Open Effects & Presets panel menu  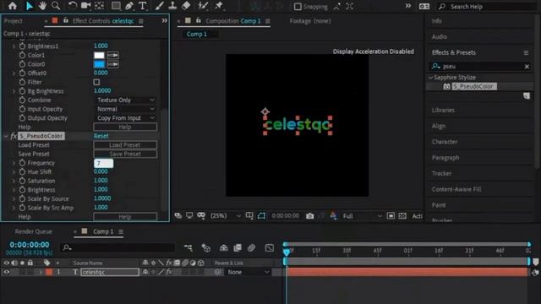526,52
